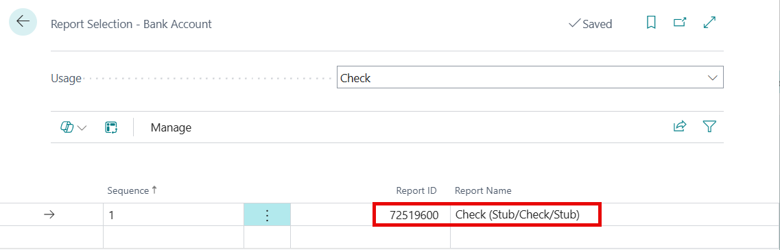Click the Edit in Excel list icon
Image resolution: width=780 pixels, height=250 pixels.
click(111, 127)
